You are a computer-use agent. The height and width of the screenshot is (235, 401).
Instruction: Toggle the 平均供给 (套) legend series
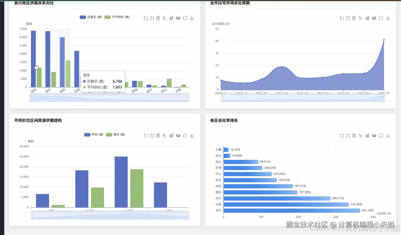[117, 17]
